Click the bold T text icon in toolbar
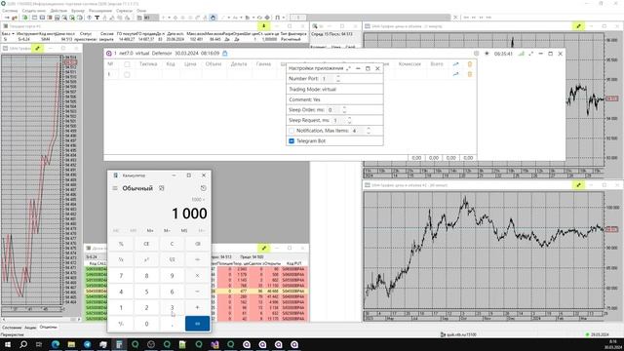Screen dimensions: 624x351 coord(97,18)
